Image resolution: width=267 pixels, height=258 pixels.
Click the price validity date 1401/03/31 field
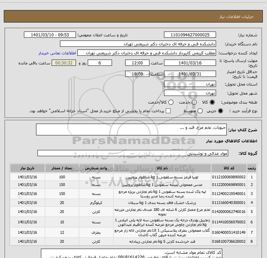tap(190, 74)
